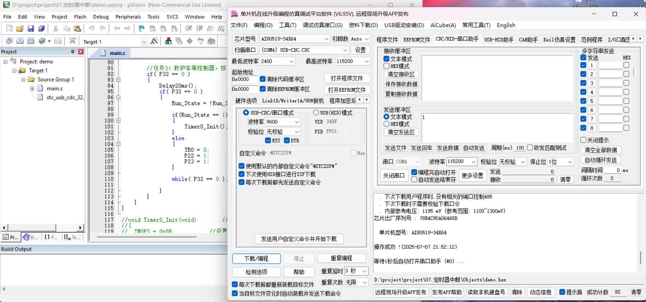Comment selection icon in µVision toolbar
The width and height of the screenshot is (646, 302).
(210, 28)
